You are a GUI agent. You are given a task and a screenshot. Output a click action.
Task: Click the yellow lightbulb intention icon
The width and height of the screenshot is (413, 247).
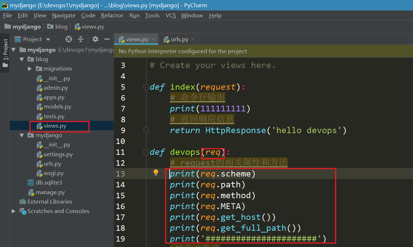click(156, 173)
